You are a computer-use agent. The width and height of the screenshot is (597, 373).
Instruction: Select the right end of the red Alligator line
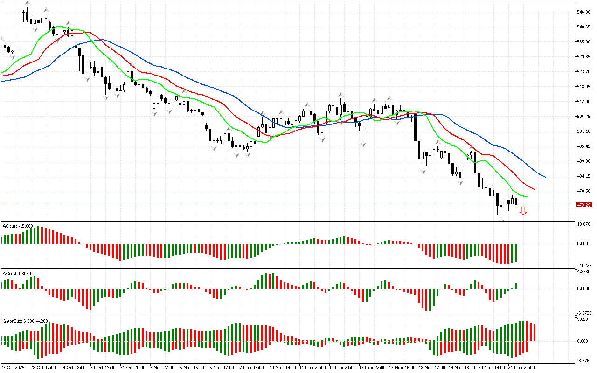click(x=534, y=189)
